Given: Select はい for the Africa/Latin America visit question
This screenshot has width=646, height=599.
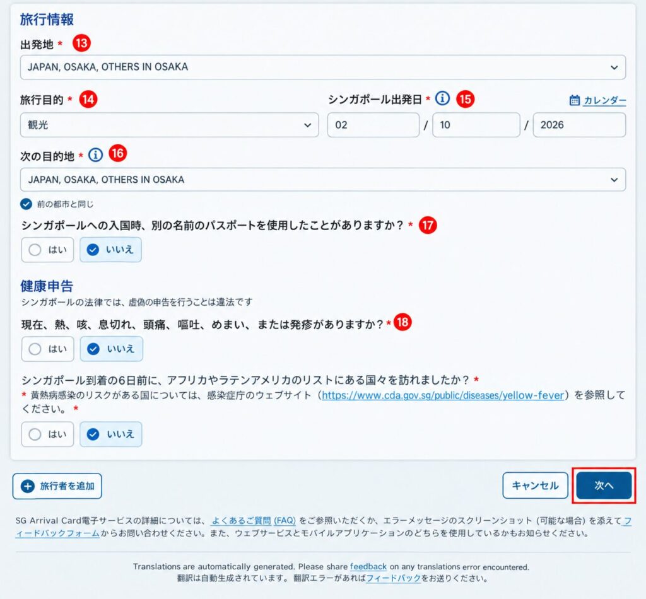Looking at the screenshot, I should (47, 434).
